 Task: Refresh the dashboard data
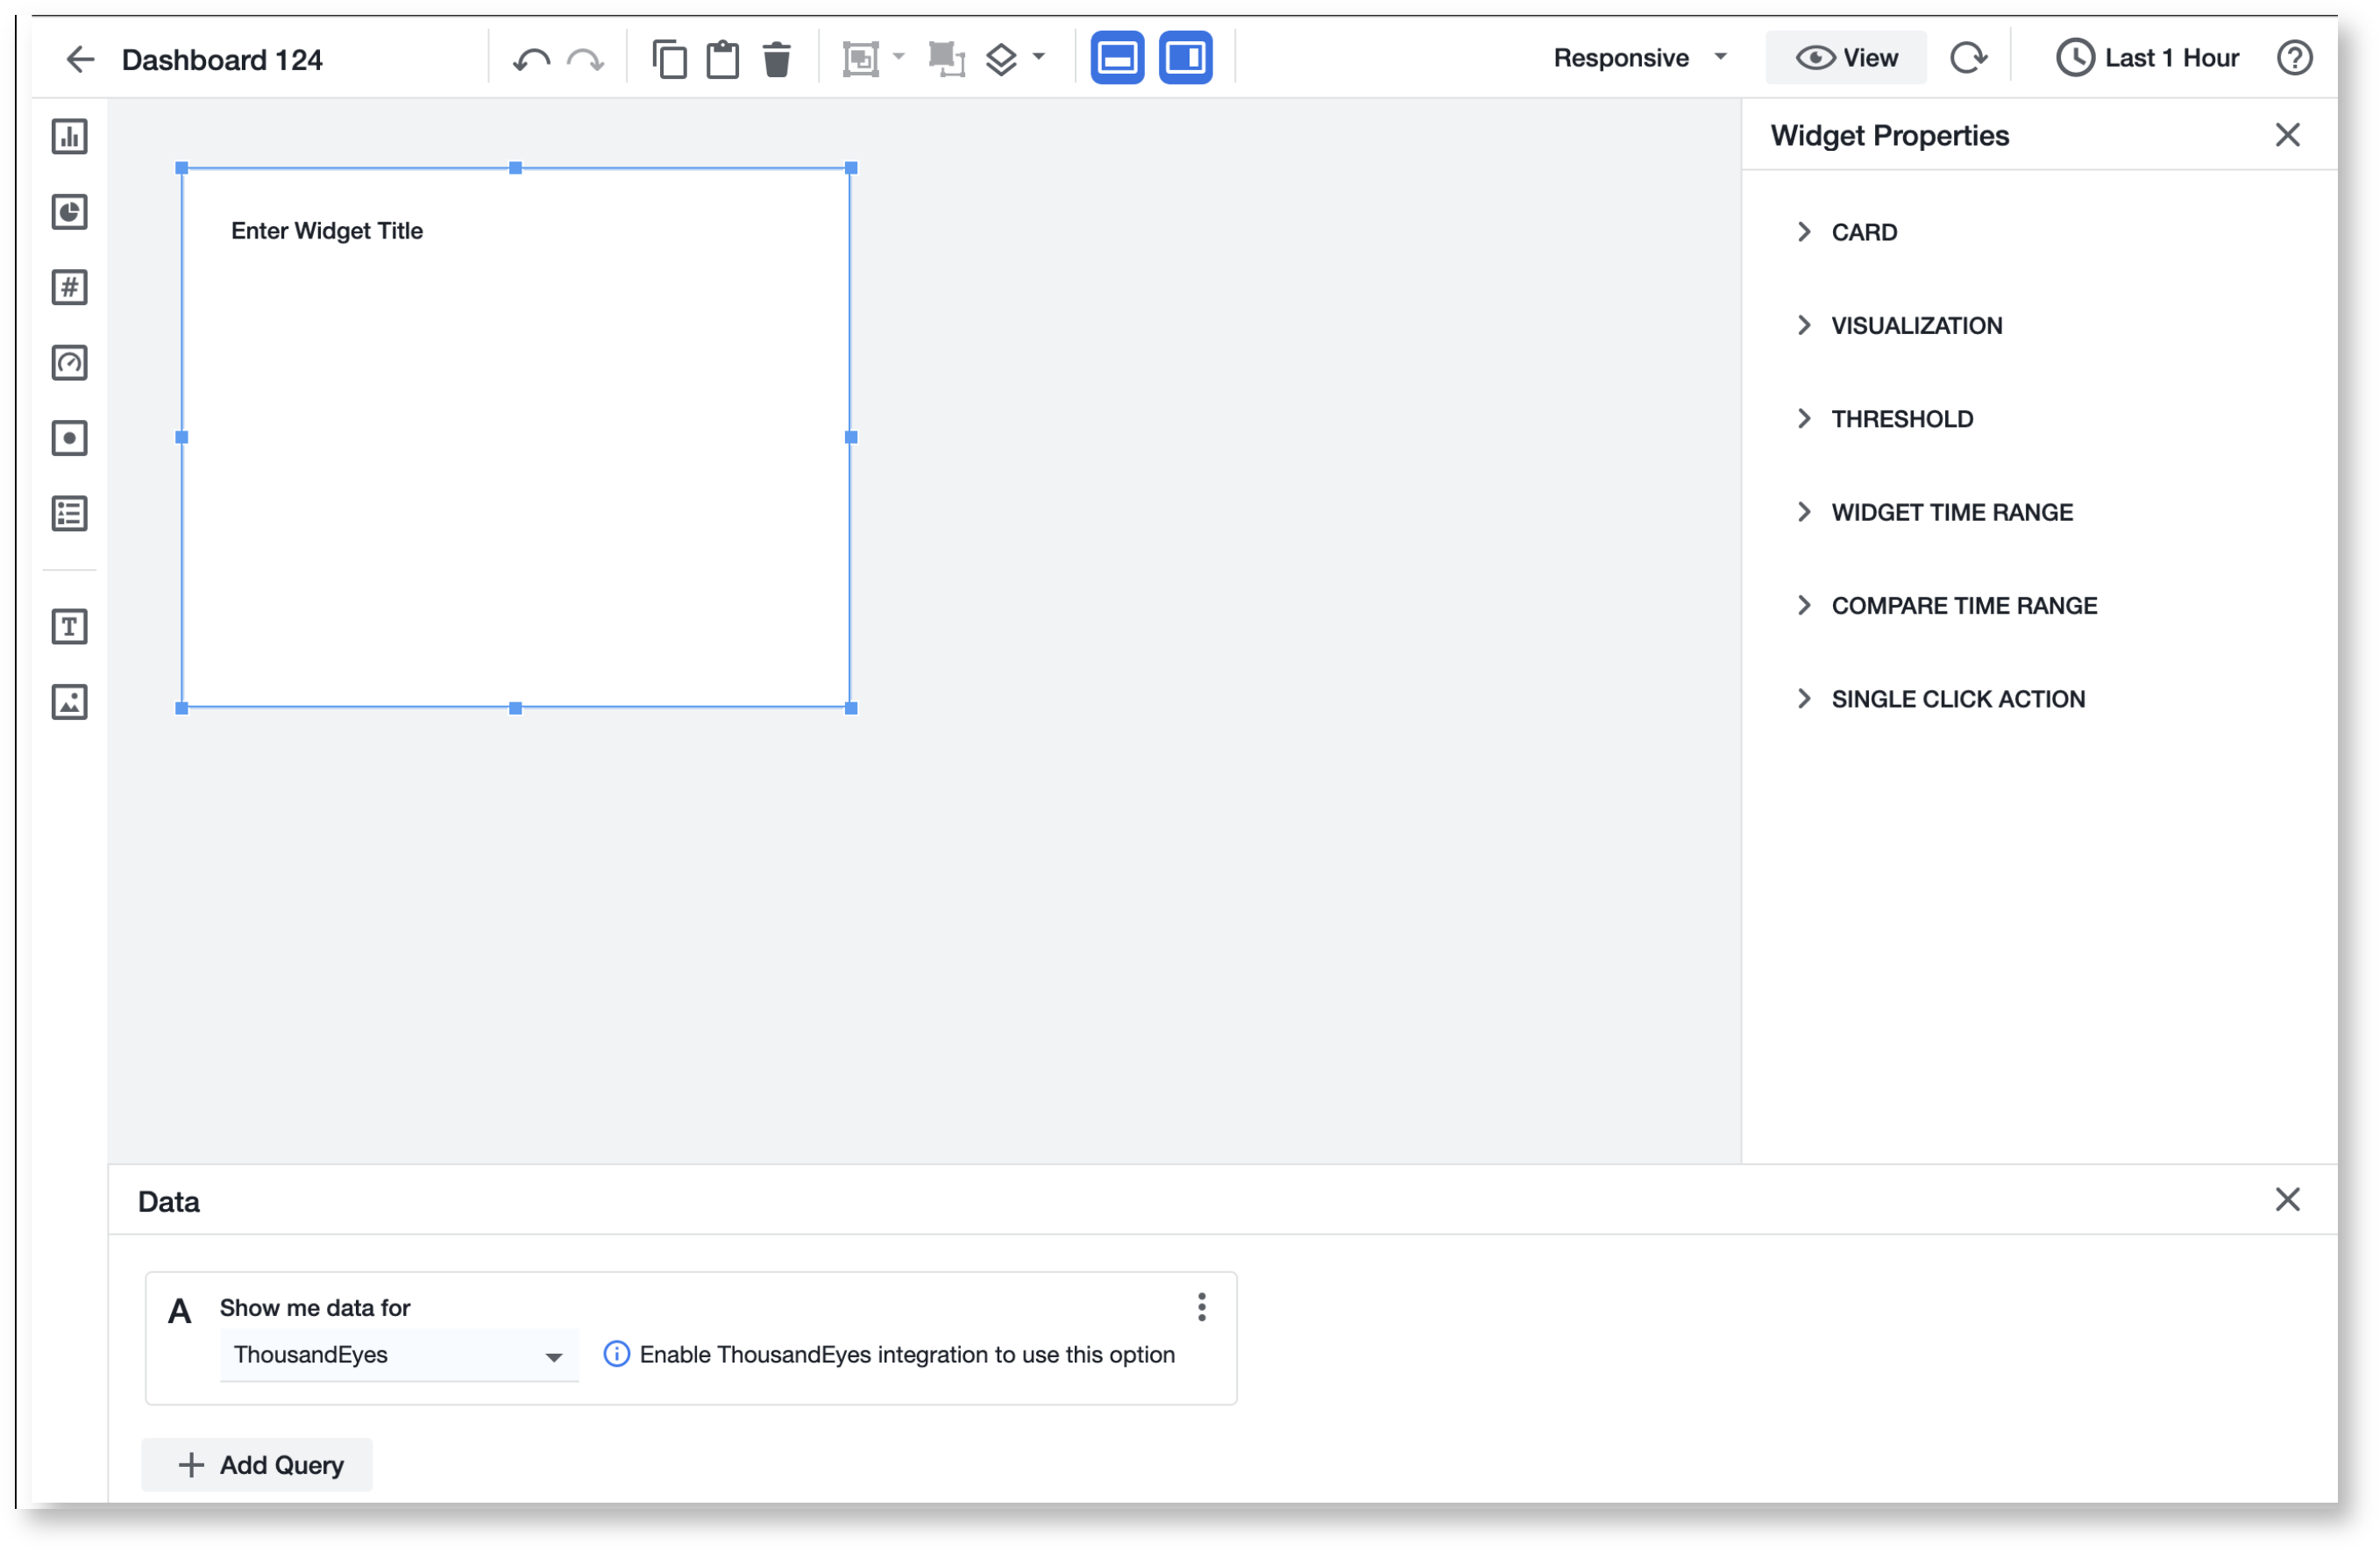(x=1968, y=58)
